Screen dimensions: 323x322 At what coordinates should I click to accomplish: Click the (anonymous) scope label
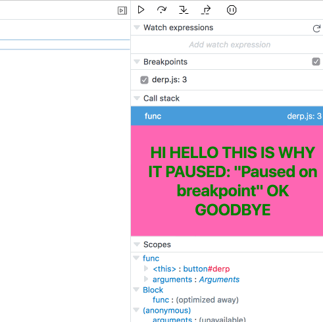pyautogui.click(x=167, y=310)
